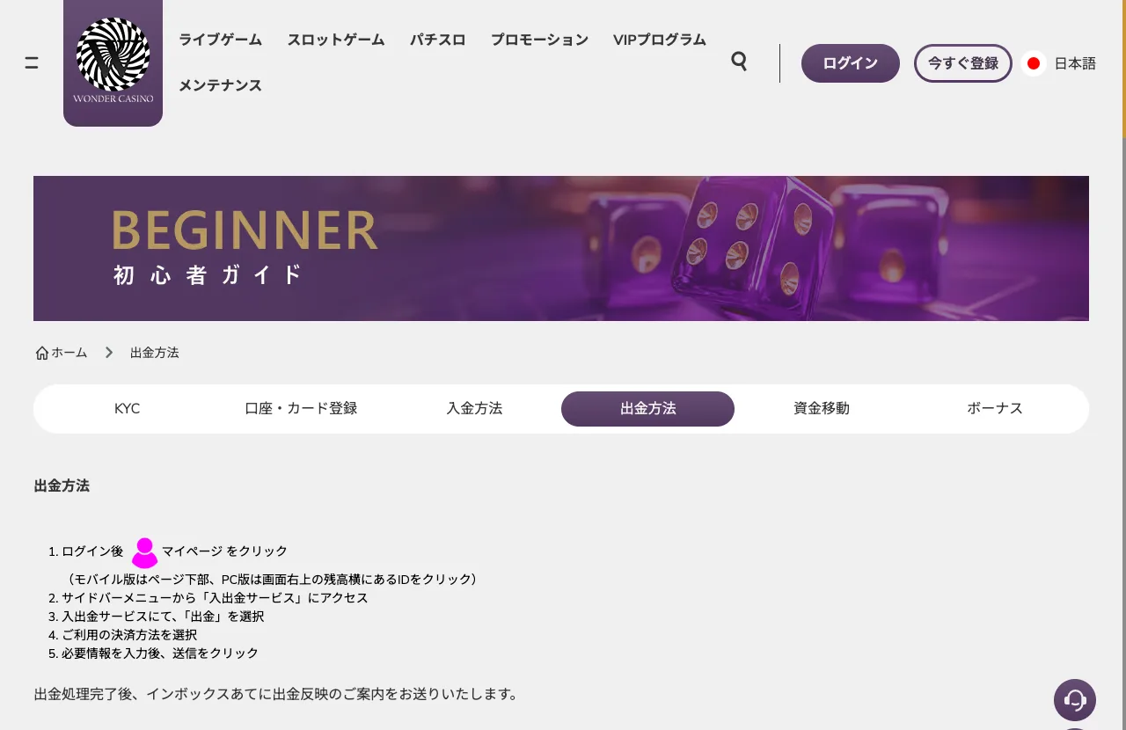Click the 出金処理完了後 paragraph
Screen dimensions: 1126x730
pos(276,694)
